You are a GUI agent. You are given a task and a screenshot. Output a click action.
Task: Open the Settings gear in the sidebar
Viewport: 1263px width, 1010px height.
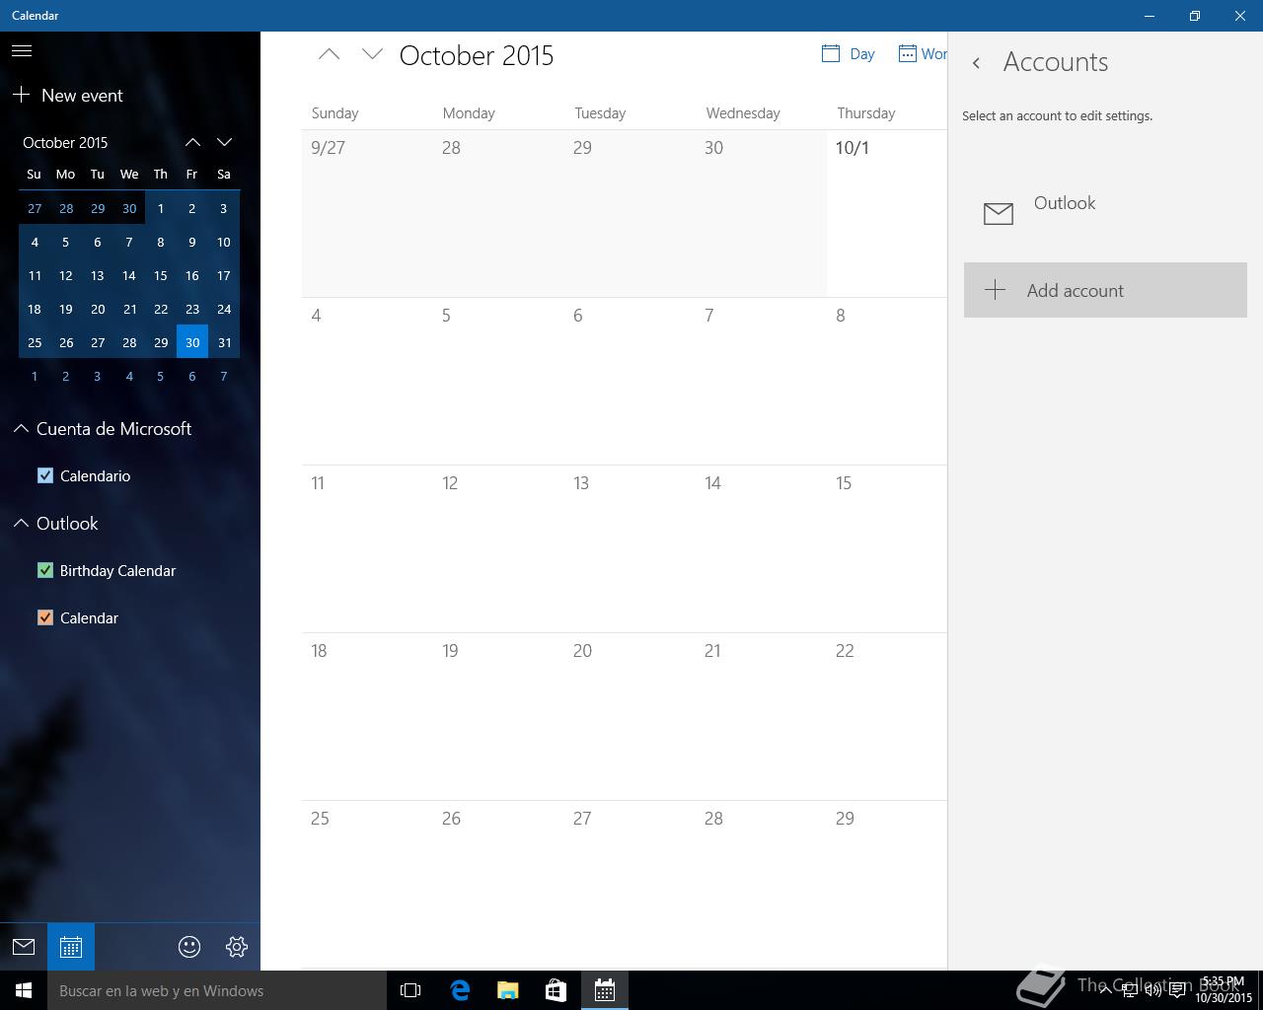pyautogui.click(x=237, y=947)
